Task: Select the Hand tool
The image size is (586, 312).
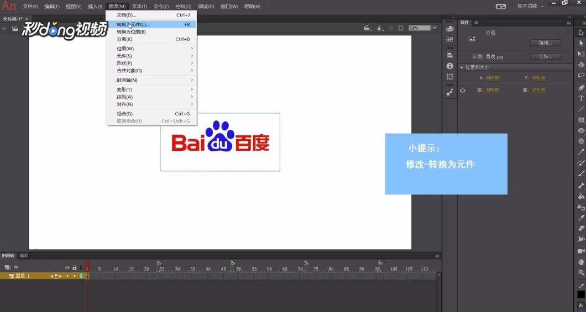Action: (x=581, y=262)
